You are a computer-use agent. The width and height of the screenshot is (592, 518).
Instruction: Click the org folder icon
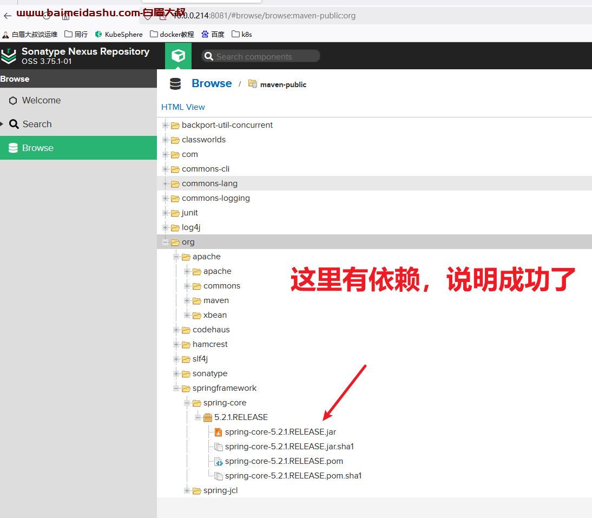click(x=175, y=242)
